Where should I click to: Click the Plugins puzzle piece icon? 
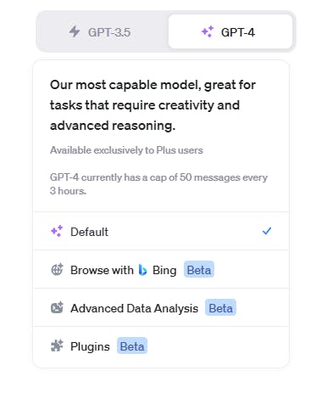pyautogui.click(x=57, y=345)
